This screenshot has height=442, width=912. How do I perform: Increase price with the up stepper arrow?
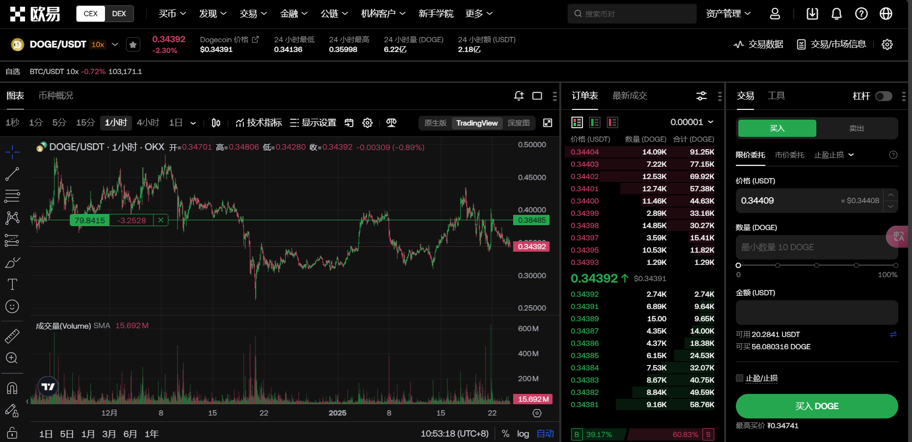coord(891,195)
